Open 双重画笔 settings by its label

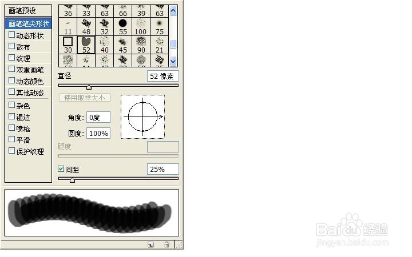tap(30, 70)
